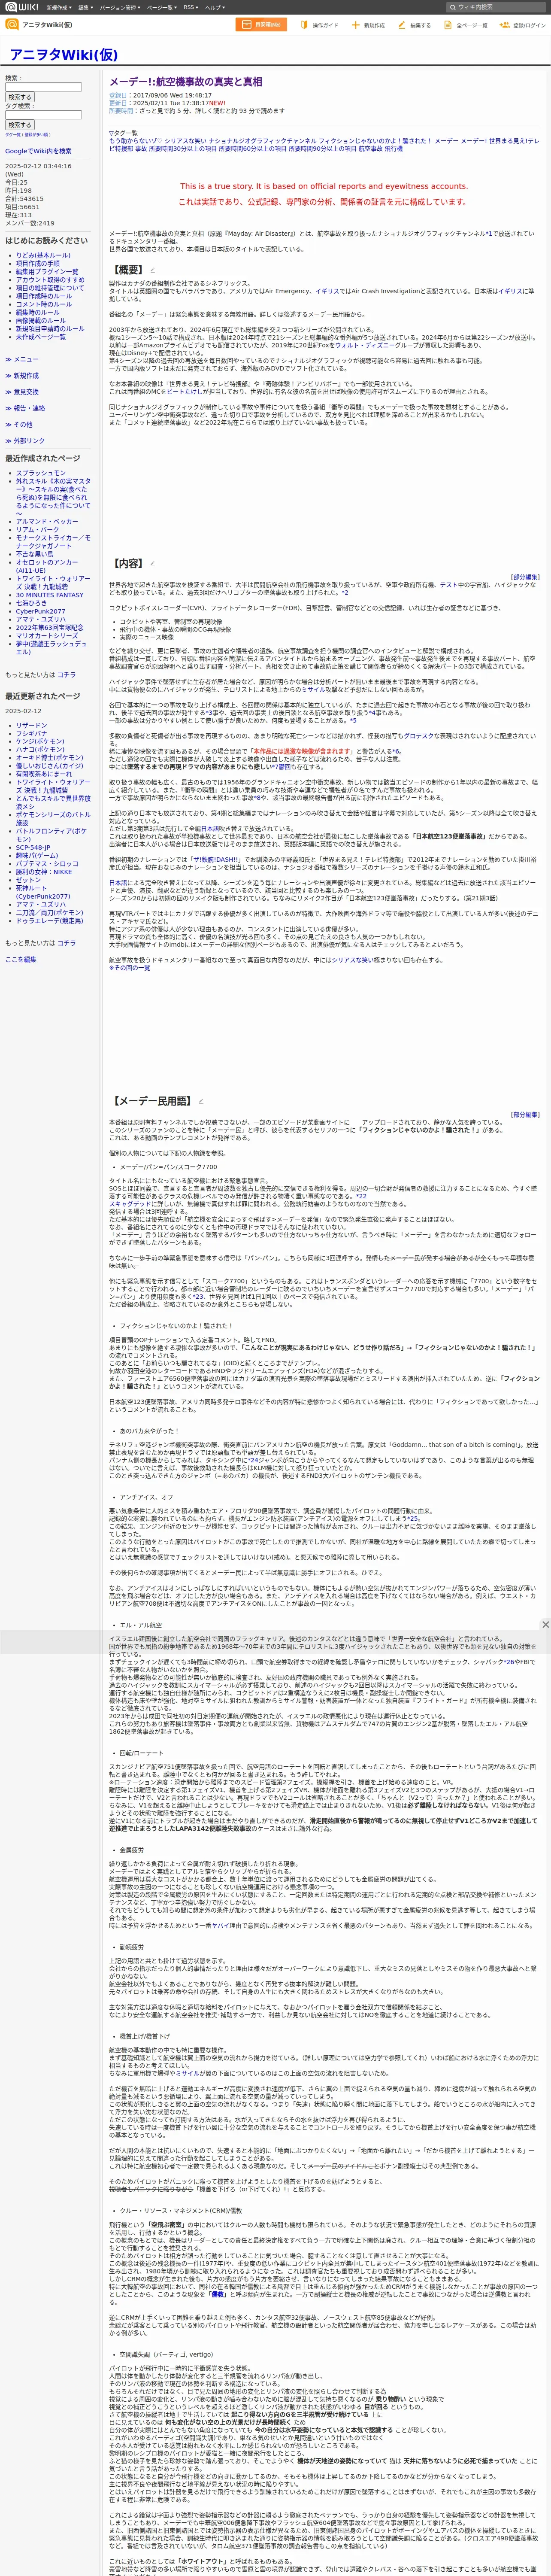Open 未作成ページ一覧 sidebar link
Image resolution: width=551 pixels, height=2576 pixels.
[x=41, y=337]
